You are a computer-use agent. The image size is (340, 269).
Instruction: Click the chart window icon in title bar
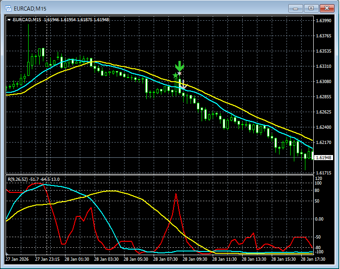[x=8, y=8]
